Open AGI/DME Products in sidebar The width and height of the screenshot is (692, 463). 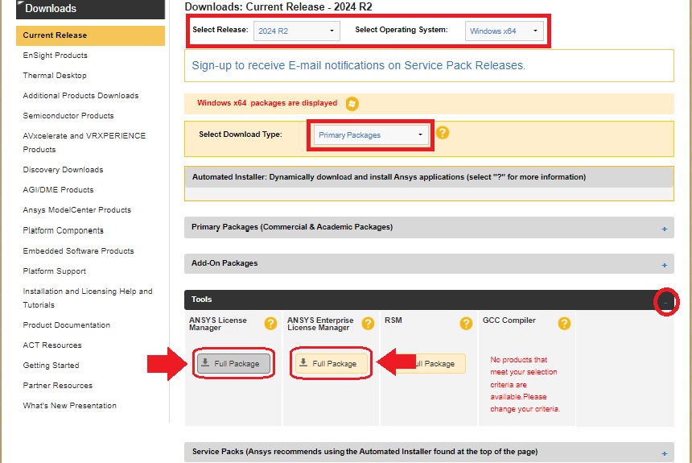pos(58,189)
